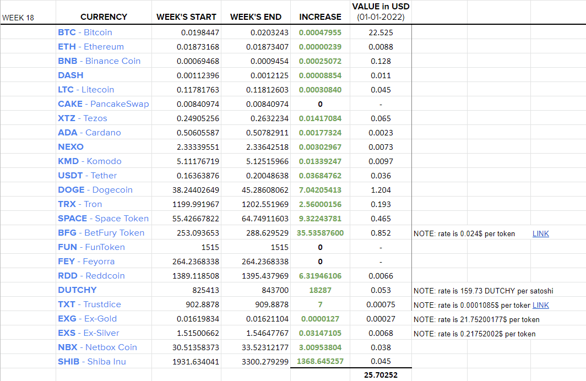Select the 'CAKE - PancakeSwap' cell
The height and width of the screenshot is (381, 586).
pyautogui.click(x=104, y=104)
